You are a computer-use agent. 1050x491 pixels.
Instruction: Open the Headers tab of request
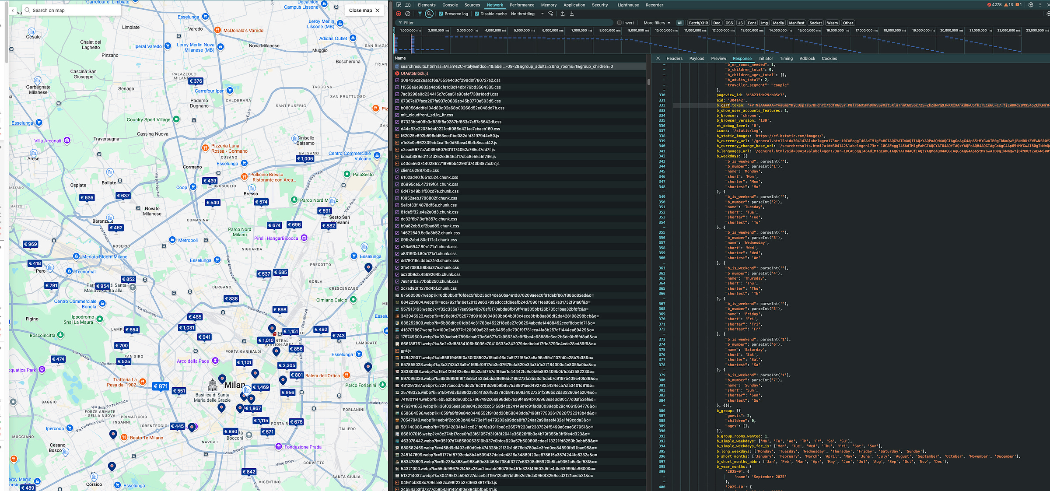tap(674, 58)
